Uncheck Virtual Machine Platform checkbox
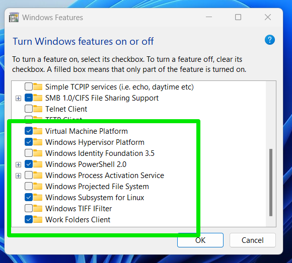 click(x=29, y=131)
